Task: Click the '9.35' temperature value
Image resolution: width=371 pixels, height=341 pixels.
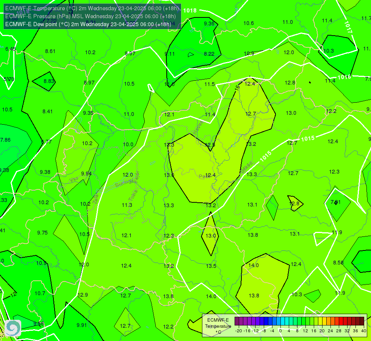Action: (88, 113)
